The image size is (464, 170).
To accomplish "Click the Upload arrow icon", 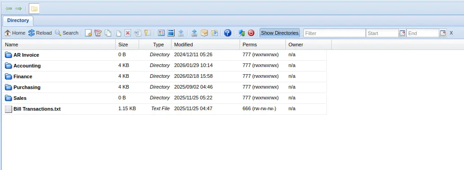I will 194,33.
